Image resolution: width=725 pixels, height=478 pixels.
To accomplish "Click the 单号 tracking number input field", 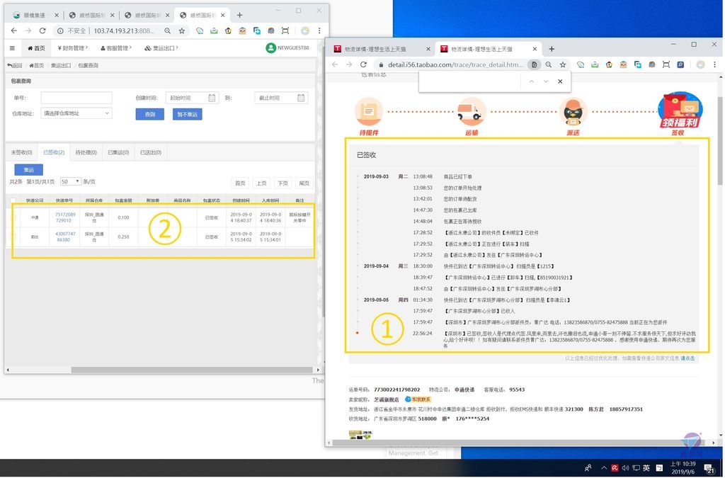I will [76, 98].
